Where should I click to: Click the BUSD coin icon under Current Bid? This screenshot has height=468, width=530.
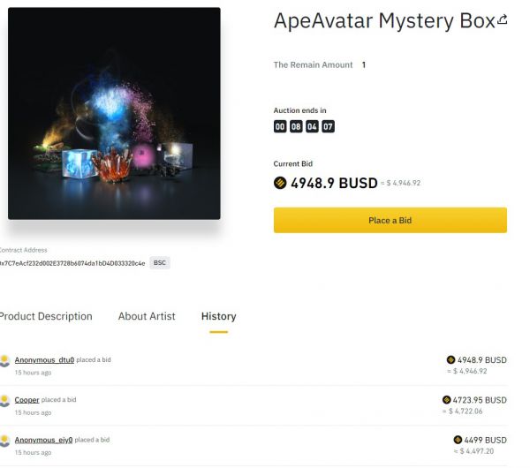[281, 184]
